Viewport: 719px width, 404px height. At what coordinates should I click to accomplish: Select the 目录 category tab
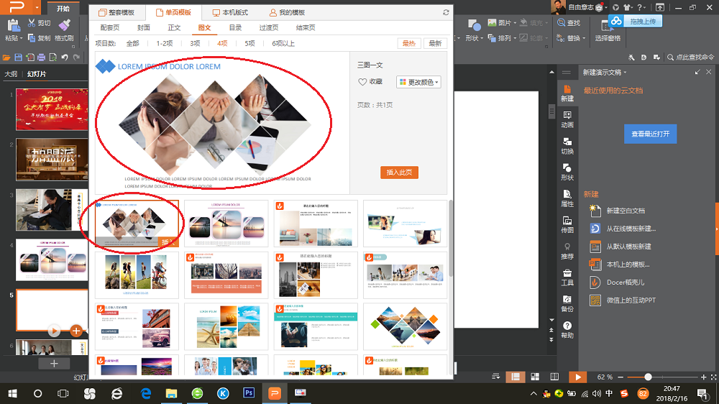tap(235, 27)
